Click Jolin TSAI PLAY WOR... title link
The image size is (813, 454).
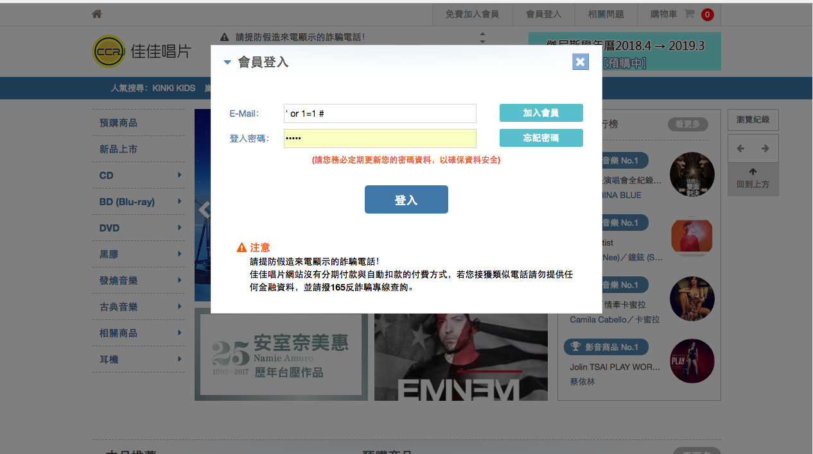tap(615, 367)
